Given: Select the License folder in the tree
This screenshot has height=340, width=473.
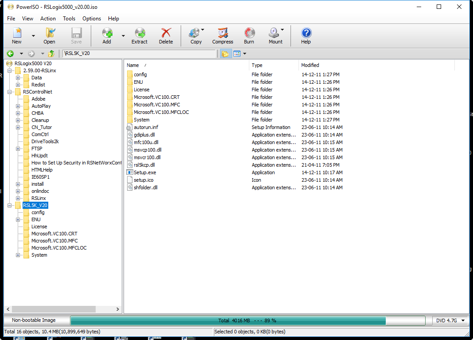Looking at the screenshot, I should point(39,227).
